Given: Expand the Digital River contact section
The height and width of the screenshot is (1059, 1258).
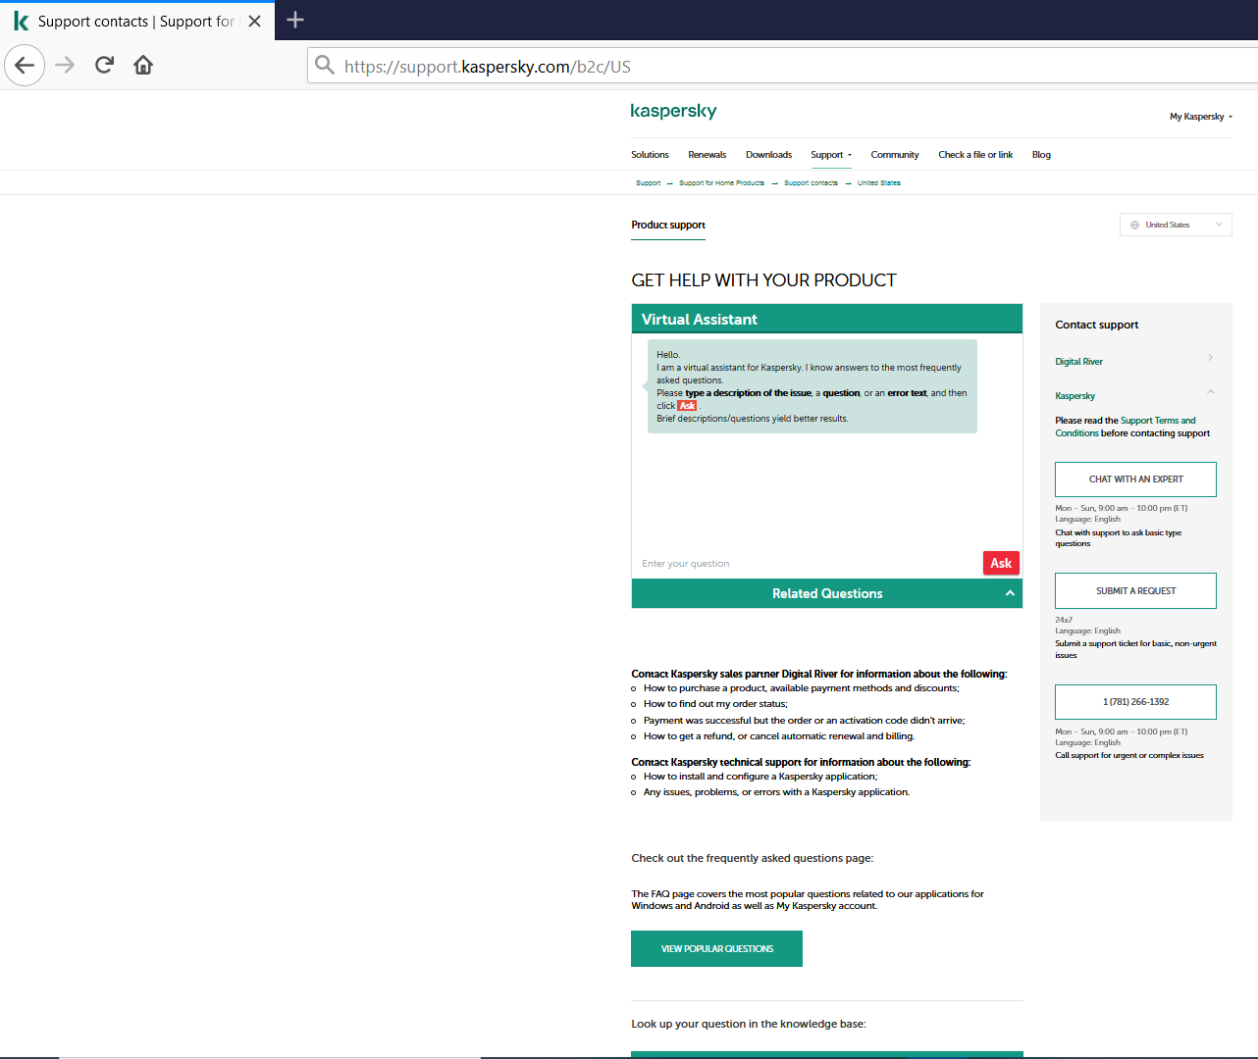Looking at the screenshot, I should (1135, 361).
